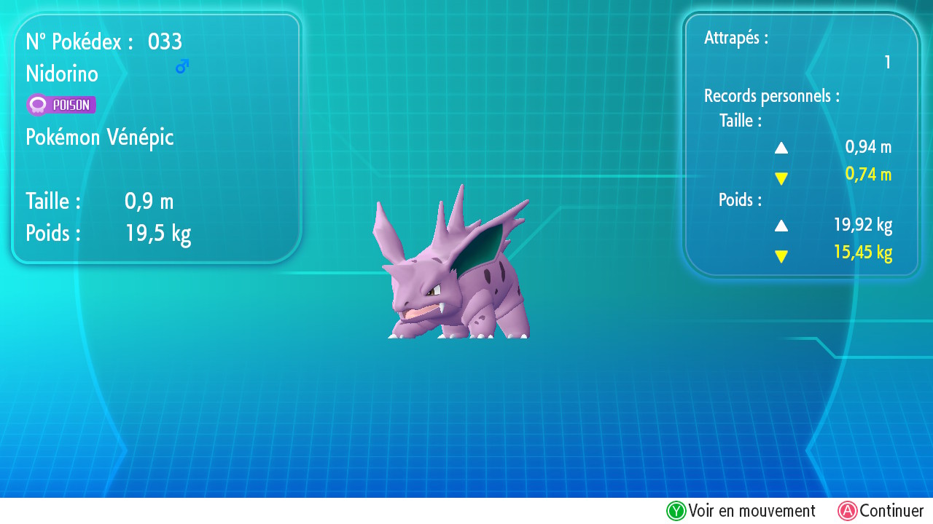The image size is (933, 524).
Task: Click the yellow down triangle under Taille
Action: click(x=781, y=178)
